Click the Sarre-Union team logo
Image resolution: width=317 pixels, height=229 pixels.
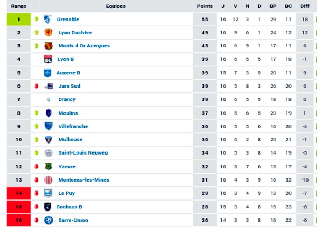[x=48, y=220]
